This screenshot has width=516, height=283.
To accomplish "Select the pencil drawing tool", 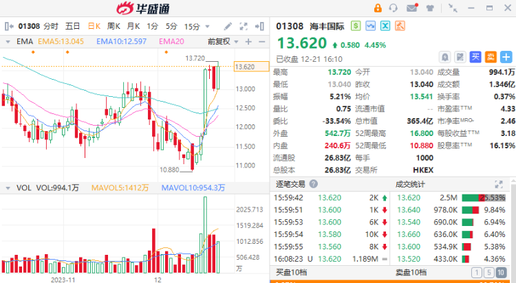I will (228, 26).
